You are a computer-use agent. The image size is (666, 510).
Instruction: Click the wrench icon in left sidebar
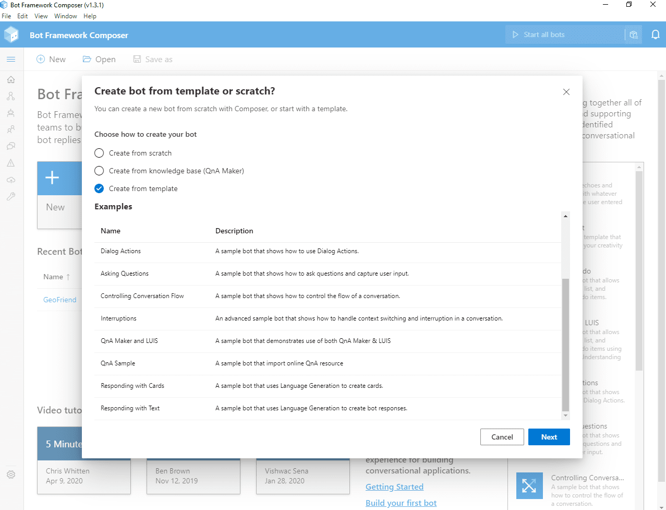point(11,197)
